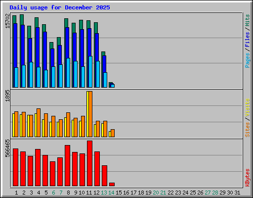Click green weekend day 20 label

(x=156, y=193)
